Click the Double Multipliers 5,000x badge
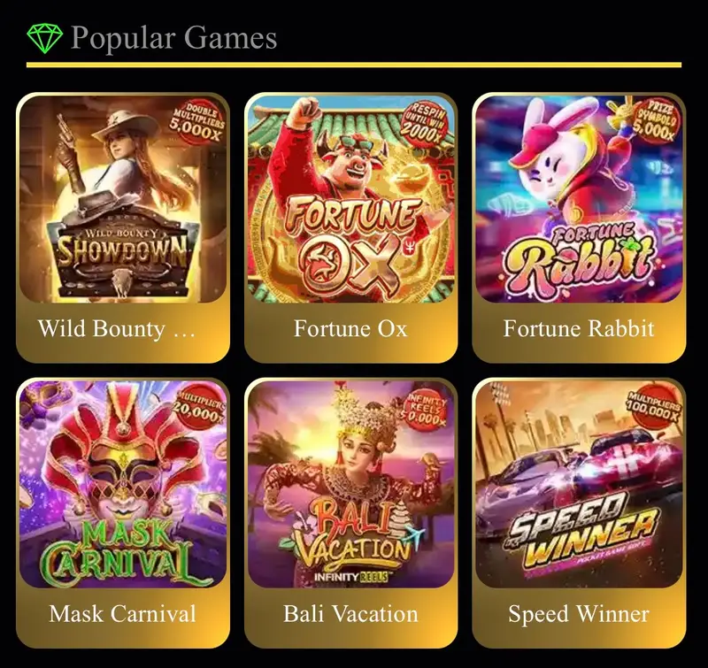 coord(197,121)
